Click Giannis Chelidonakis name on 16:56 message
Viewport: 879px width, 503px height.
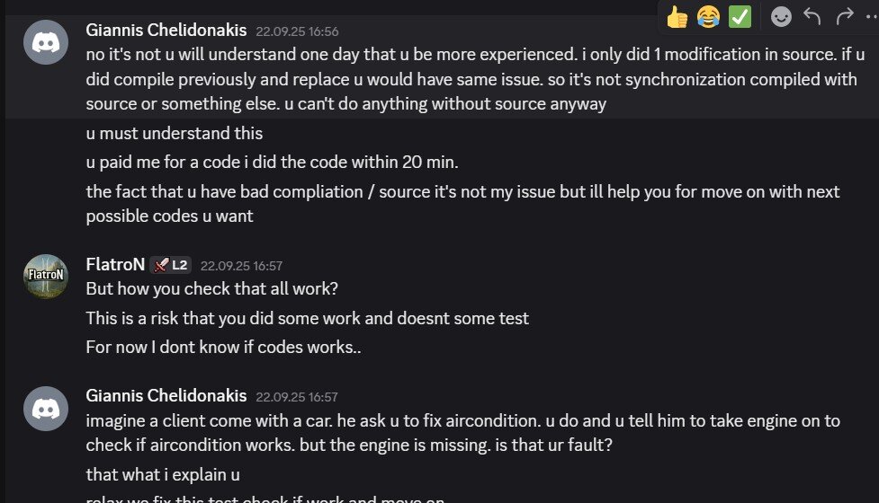coord(166,30)
